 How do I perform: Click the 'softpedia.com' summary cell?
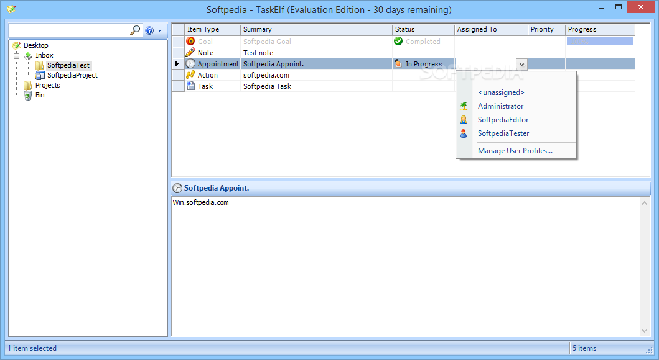tap(316, 75)
